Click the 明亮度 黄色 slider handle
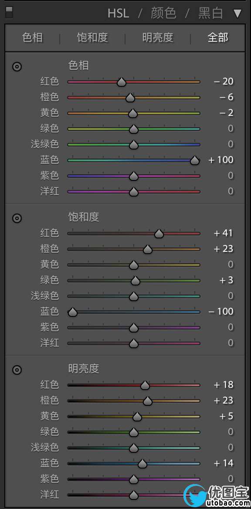251x509 pixels. tap(137, 417)
